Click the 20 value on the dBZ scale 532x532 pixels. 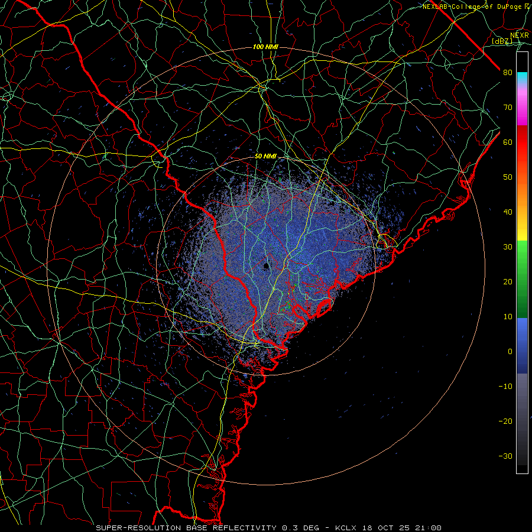508,282
